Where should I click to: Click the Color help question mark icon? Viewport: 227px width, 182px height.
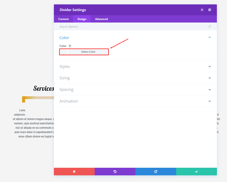coord(70,46)
